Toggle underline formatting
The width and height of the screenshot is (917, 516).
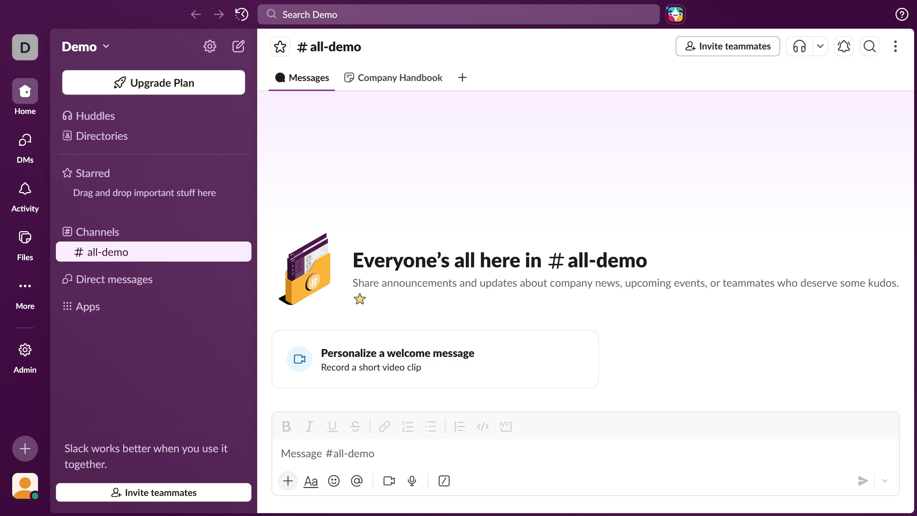[x=332, y=426]
